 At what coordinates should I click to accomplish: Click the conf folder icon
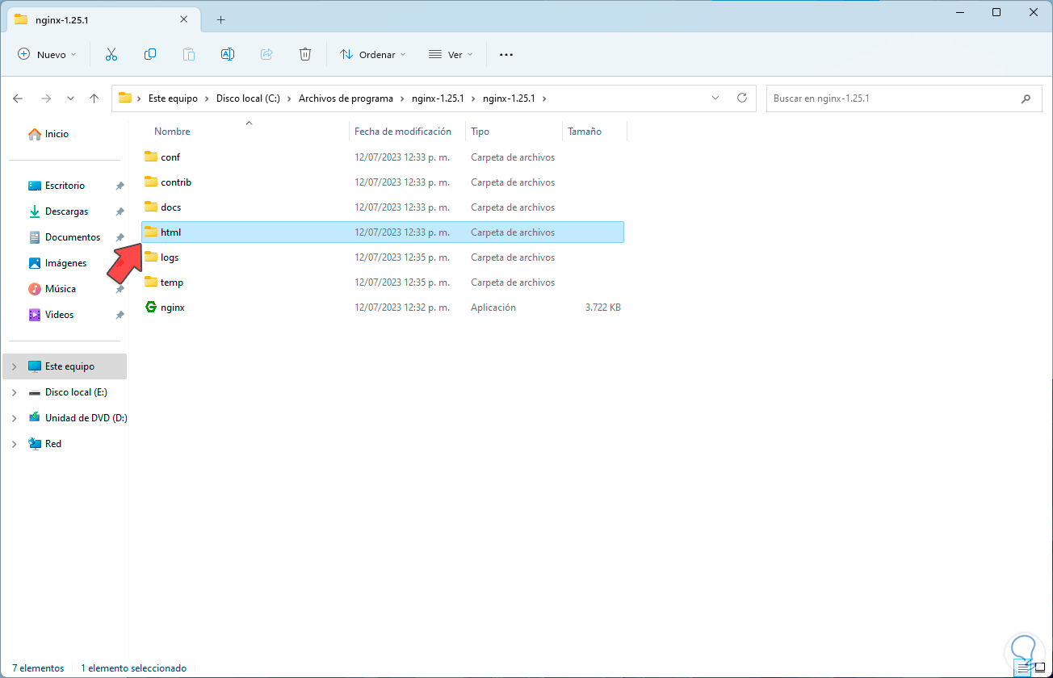(x=151, y=157)
